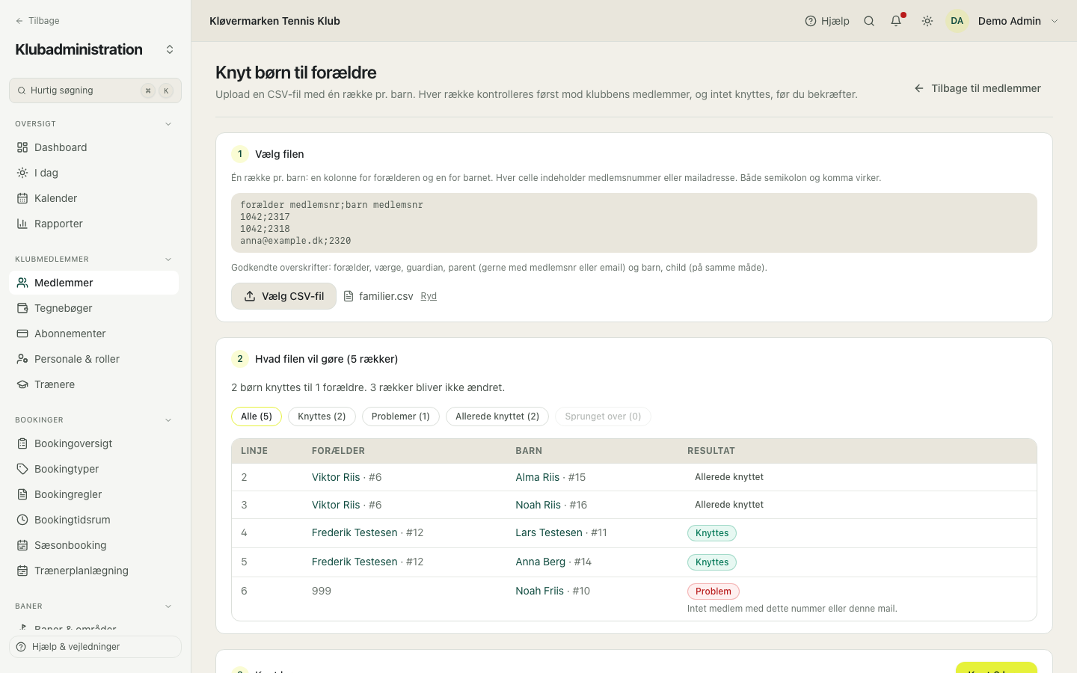This screenshot has height=673, width=1077.
Task: Open the Demo Admin user menu
Action: tap(1002, 21)
